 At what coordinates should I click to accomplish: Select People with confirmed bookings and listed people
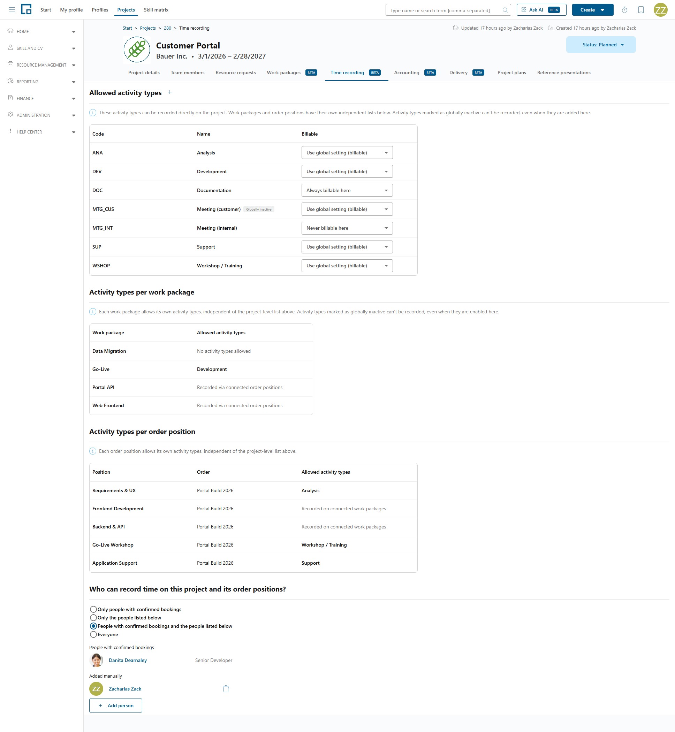(x=93, y=626)
